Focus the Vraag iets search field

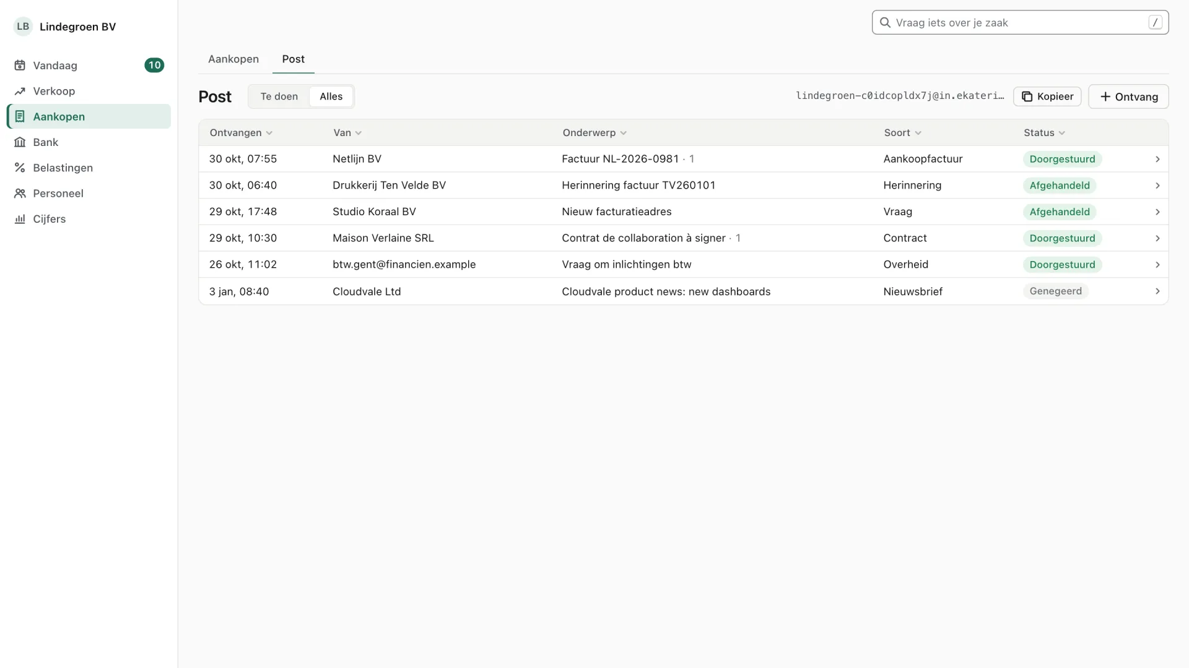(1020, 22)
